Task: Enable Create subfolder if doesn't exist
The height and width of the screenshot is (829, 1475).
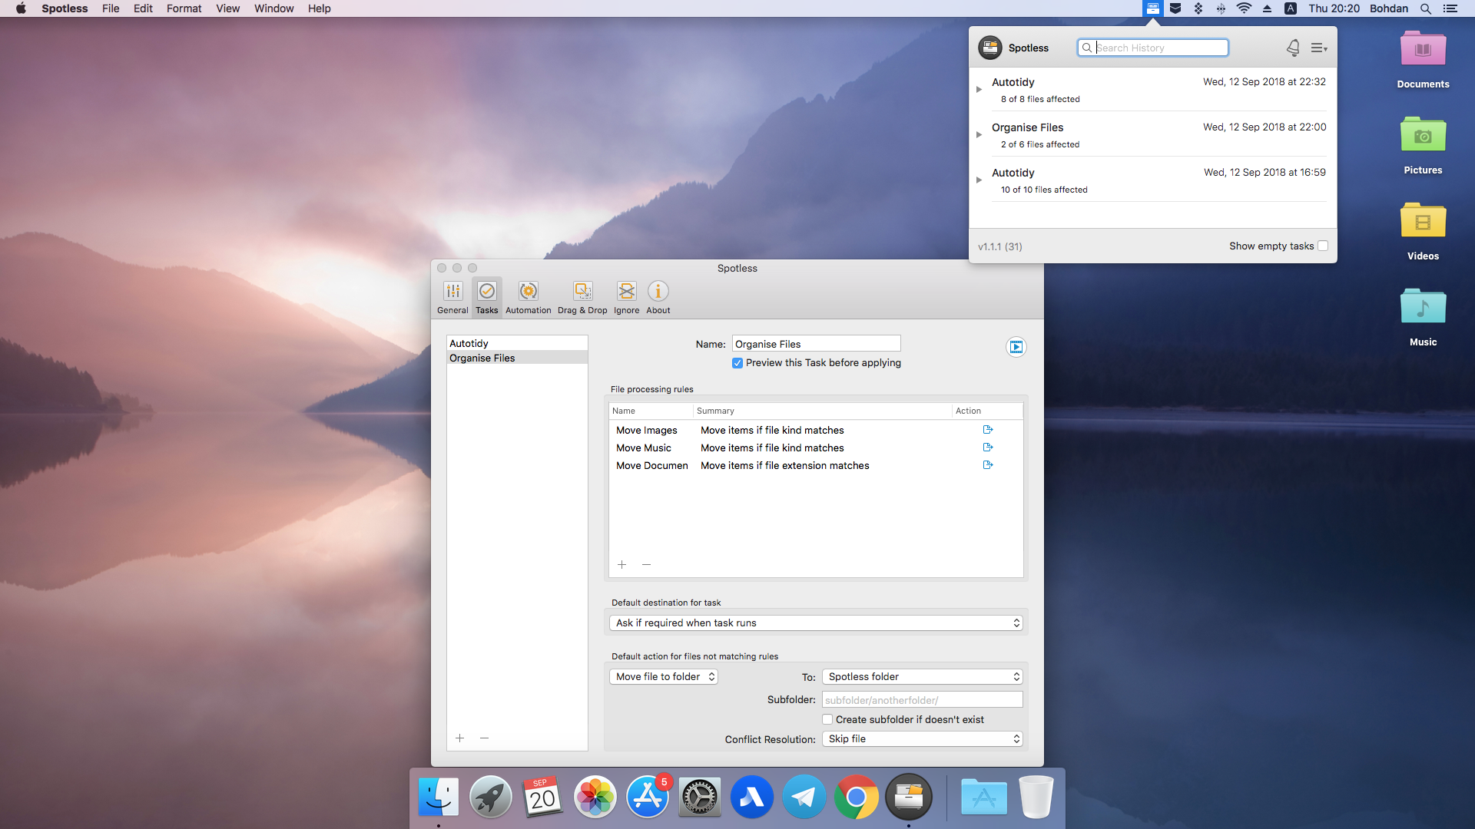Action: 827,718
